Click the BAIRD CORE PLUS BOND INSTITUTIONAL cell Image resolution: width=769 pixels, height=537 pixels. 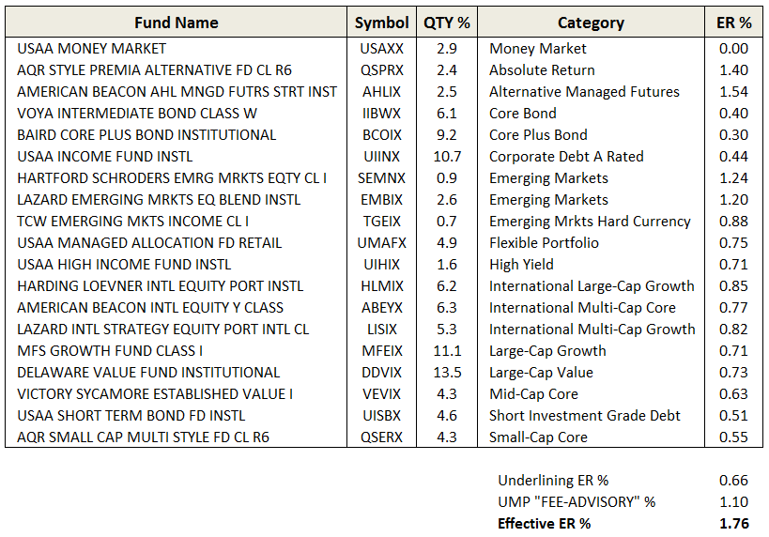pos(146,135)
